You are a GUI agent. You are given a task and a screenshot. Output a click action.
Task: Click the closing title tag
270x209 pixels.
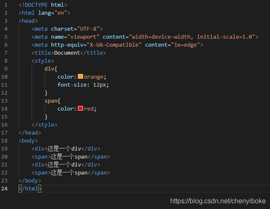pyautogui.click(x=93, y=53)
